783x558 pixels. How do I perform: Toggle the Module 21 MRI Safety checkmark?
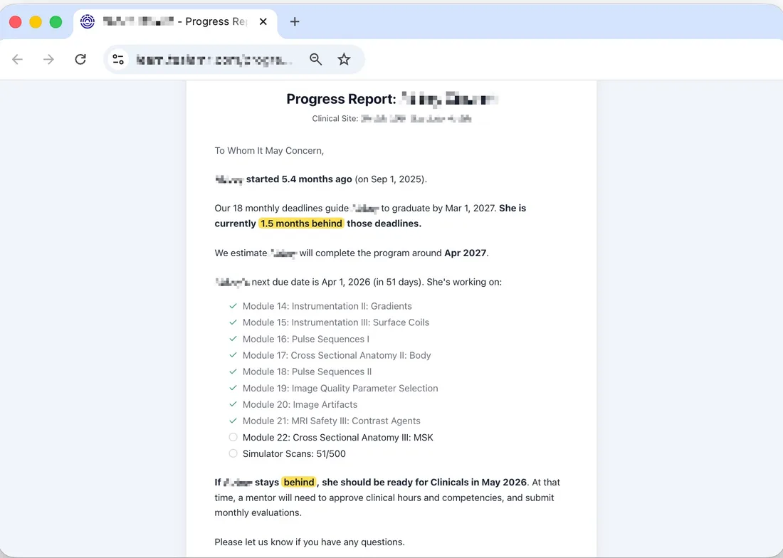(x=233, y=421)
